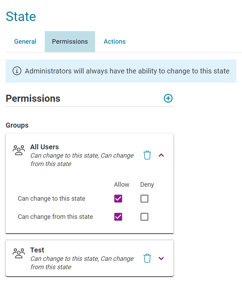Viewport: 242px width, 286px height.
Task: Expand the Test group permission card
Action: pos(161,258)
